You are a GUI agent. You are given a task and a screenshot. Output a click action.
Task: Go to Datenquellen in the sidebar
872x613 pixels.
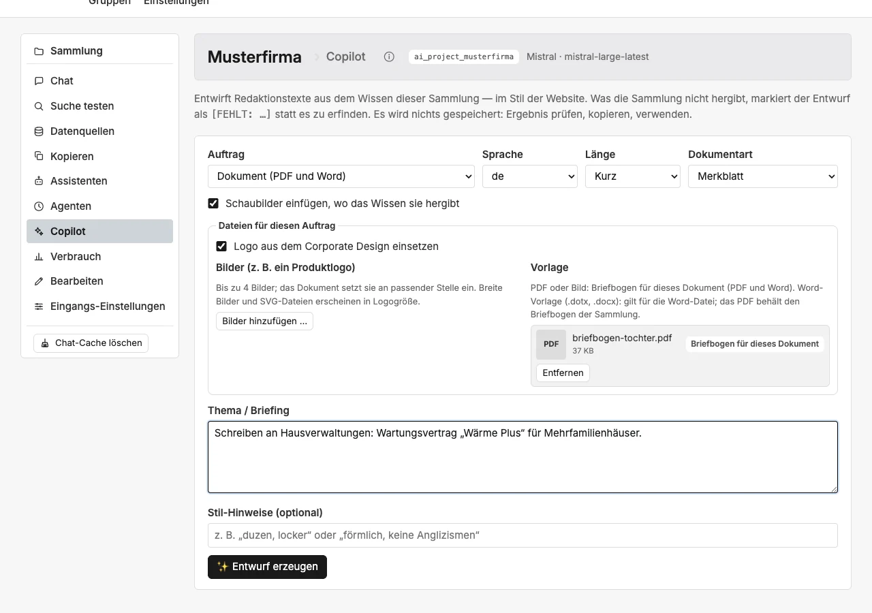99,131
